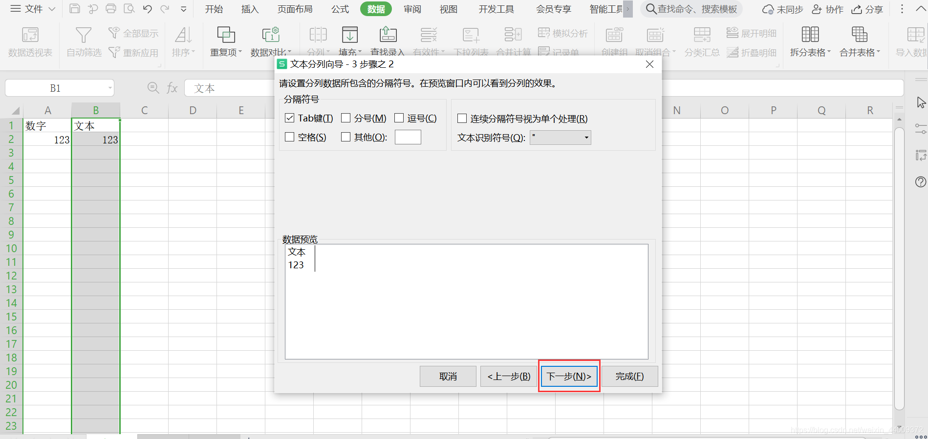Click the save icon in quick access bar

75,9
